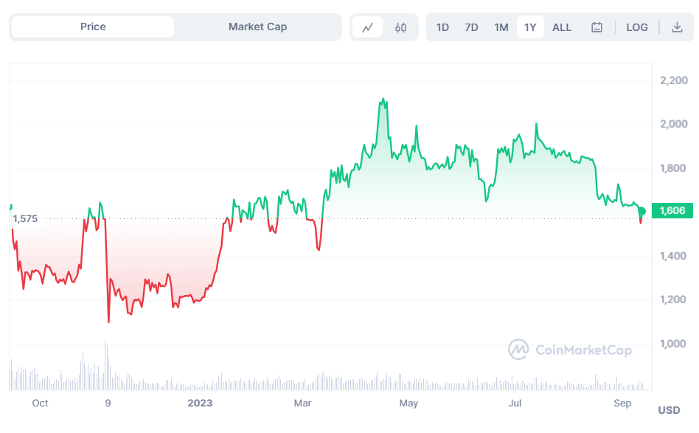Image resolution: width=699 pixels, height=433 pixels.
Task: Click the 2023 marker on the time axis
Action: point(200,403)
